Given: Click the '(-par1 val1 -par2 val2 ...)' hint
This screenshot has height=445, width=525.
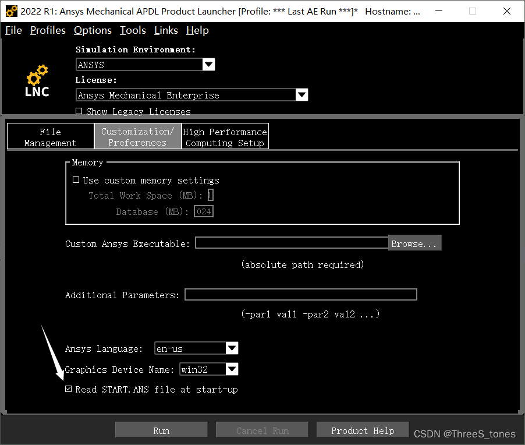Looking at the screenshot, I should (x=310, y=314).
